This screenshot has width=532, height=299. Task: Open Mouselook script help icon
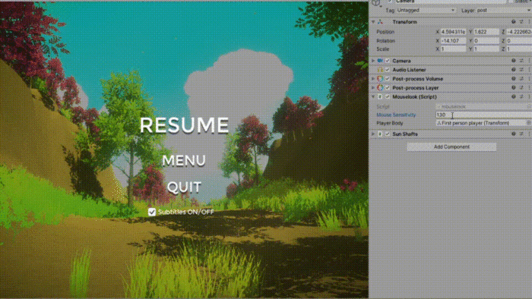(513, 97)
